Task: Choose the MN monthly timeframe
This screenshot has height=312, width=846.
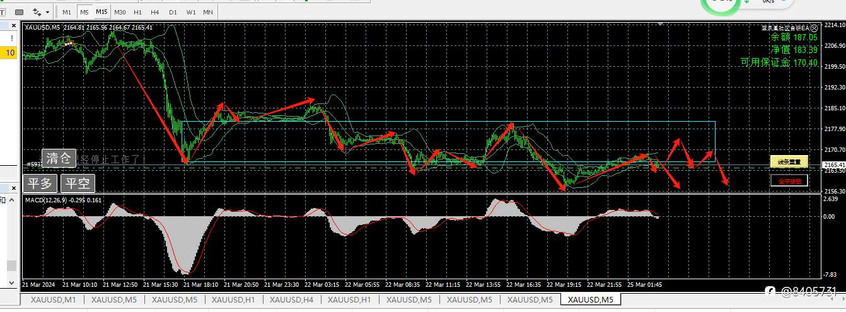Action: coord(207,12)
